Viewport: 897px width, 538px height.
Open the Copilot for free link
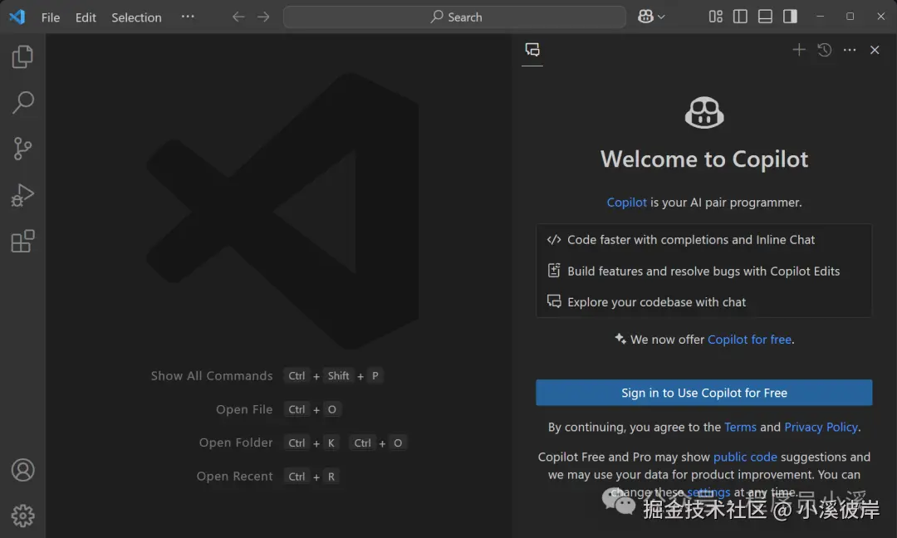(x=749, y=340)
